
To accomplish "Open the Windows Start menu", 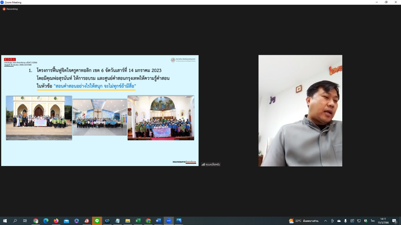I will point(5,221).
